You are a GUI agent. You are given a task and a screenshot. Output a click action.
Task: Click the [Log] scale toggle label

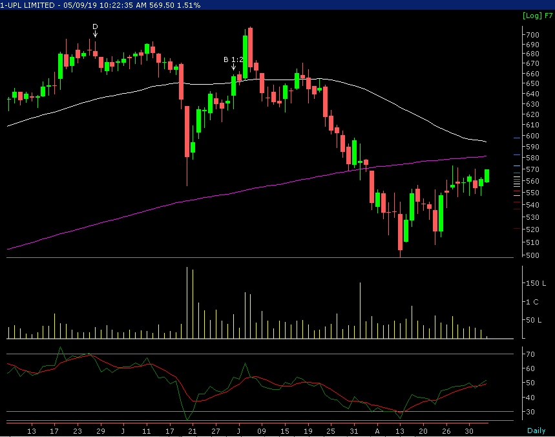532,16
